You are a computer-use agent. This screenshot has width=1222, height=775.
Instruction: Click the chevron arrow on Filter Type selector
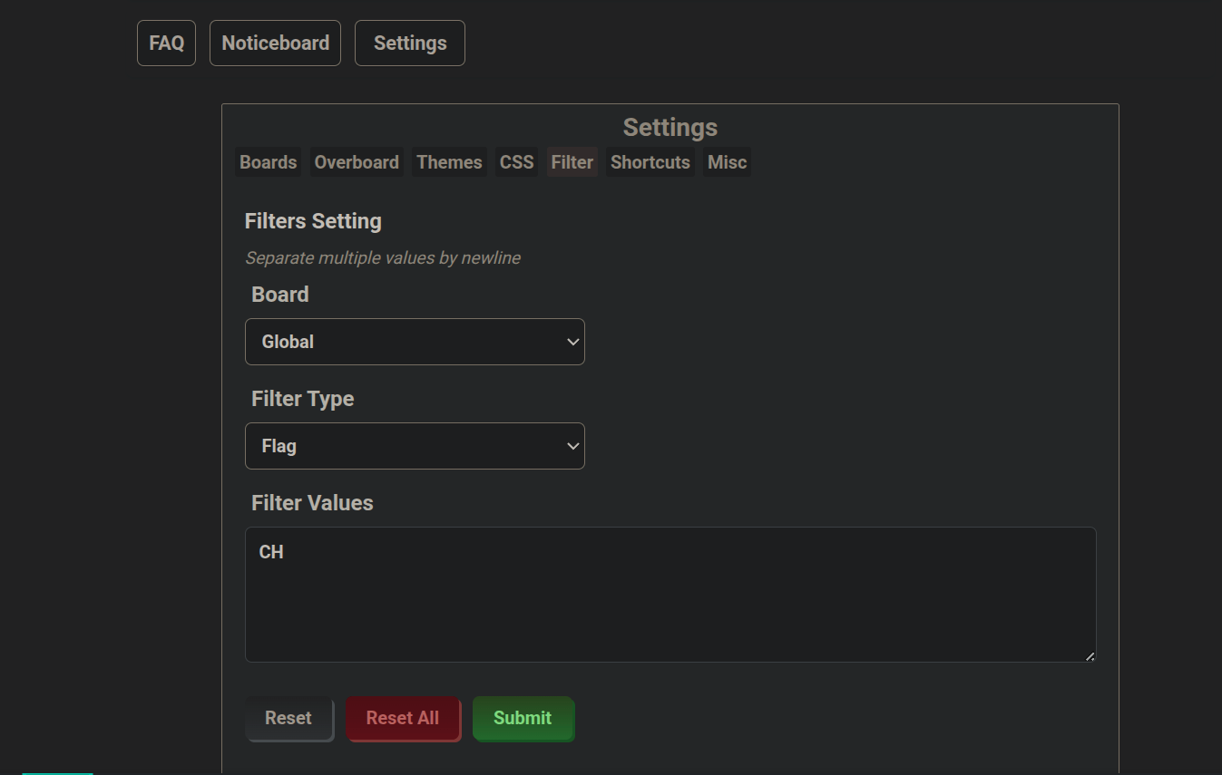(x=572, y=446)
